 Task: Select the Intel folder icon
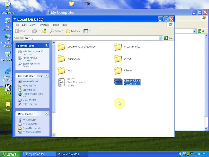tap(61, 71)
